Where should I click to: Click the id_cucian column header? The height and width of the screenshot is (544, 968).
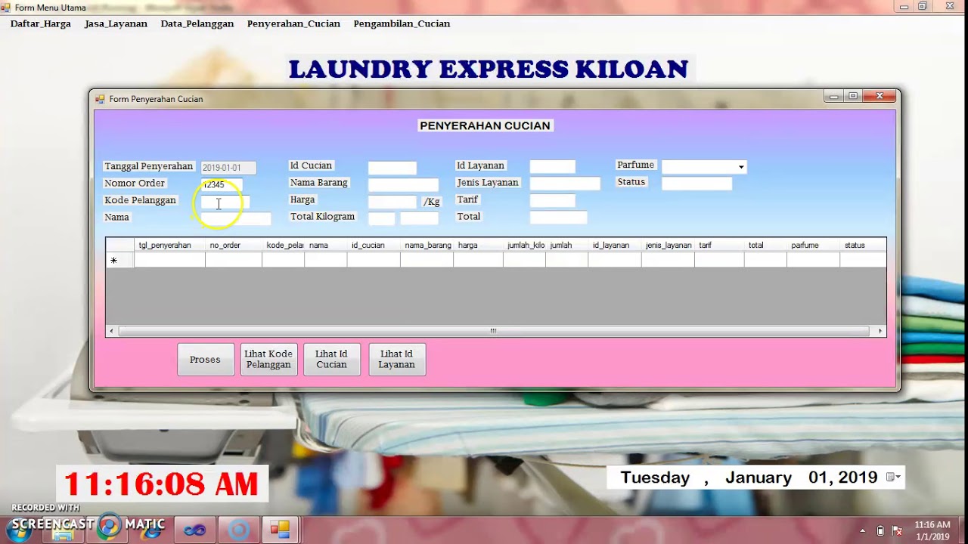pos(374,245)
